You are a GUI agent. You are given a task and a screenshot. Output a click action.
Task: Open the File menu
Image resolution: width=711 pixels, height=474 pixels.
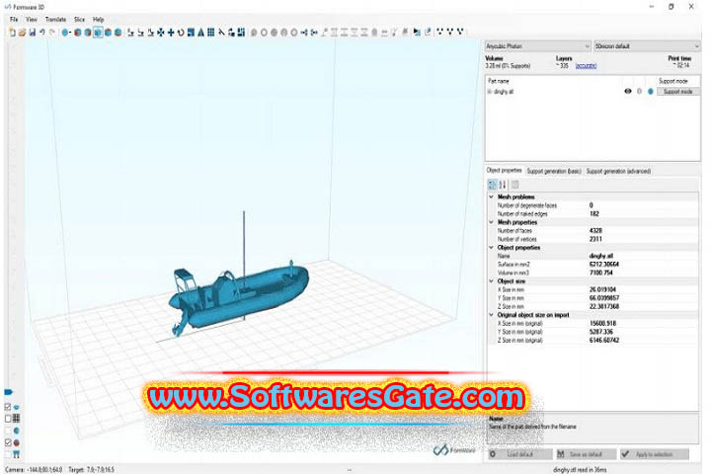tap(14, 20)
